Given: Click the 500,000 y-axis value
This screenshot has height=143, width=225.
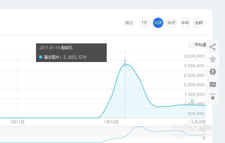Looking at the screenshot, I should (196, 114).
